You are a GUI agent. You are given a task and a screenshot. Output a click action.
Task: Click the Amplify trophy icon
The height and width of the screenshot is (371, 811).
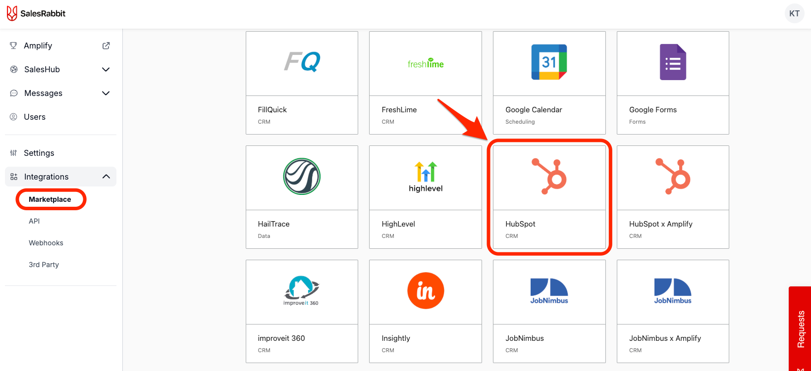(13, 46)
